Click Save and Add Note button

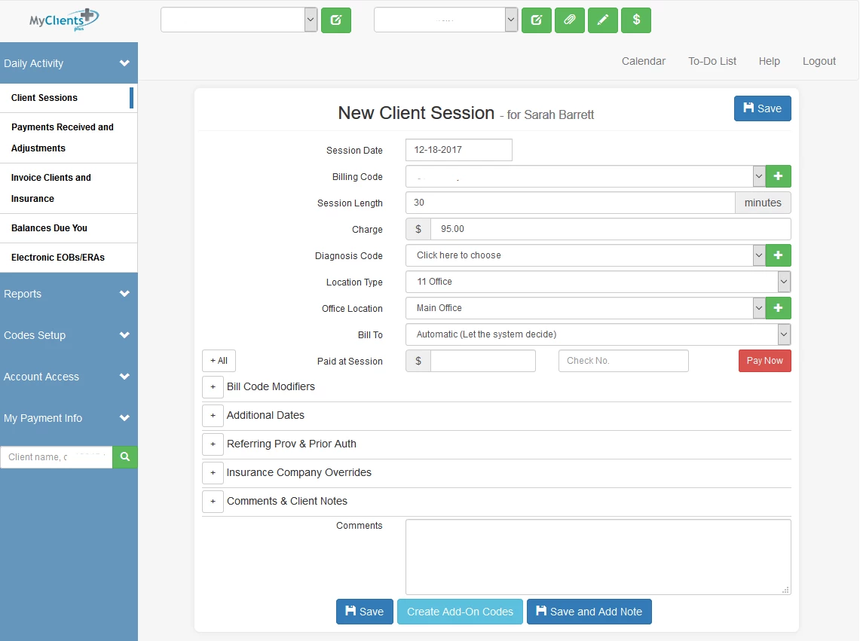[x=589, y=612]
